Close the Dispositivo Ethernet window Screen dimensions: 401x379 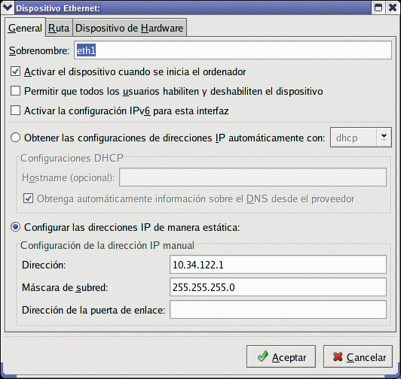point(393,8)
